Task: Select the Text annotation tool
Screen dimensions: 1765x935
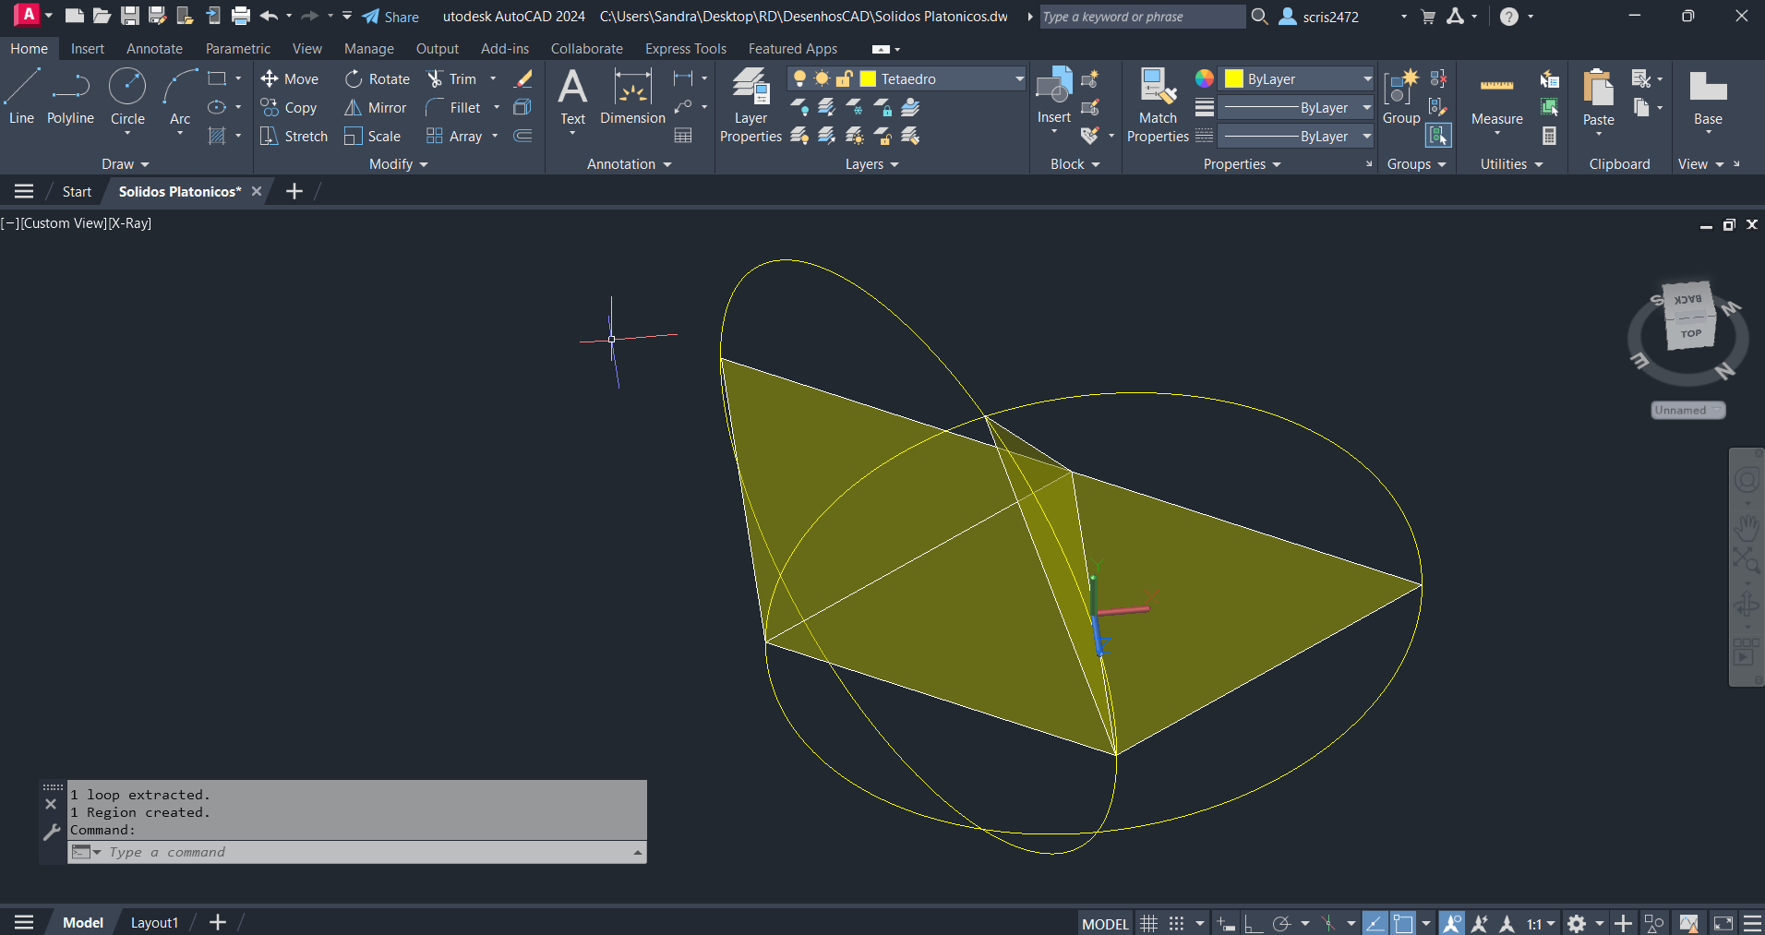Action: coord(572,97)
